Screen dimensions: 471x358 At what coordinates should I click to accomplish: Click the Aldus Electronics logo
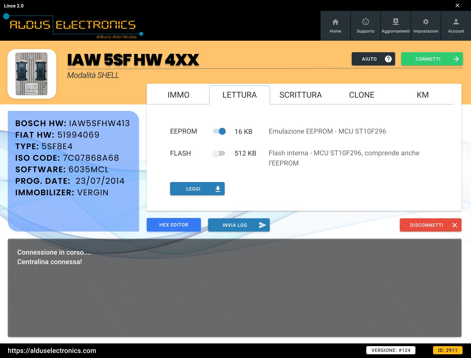tap(73, 26)
